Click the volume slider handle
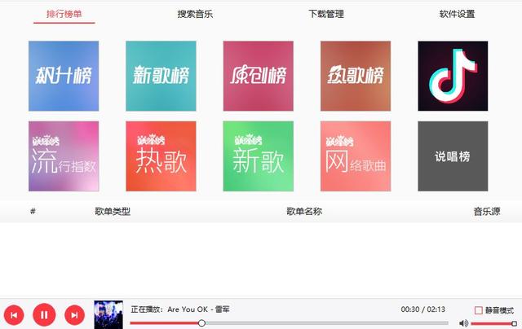Viewport: 522px width, 329px height. (515, 323)
